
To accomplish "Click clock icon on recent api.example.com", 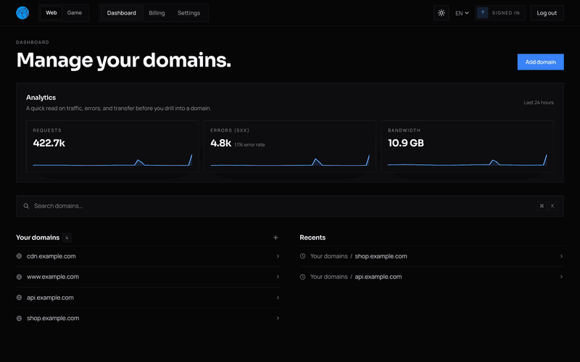I will [302, 277].
